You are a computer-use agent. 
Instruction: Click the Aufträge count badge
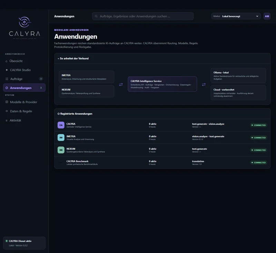pyautogui.click(x=41, y=79)
